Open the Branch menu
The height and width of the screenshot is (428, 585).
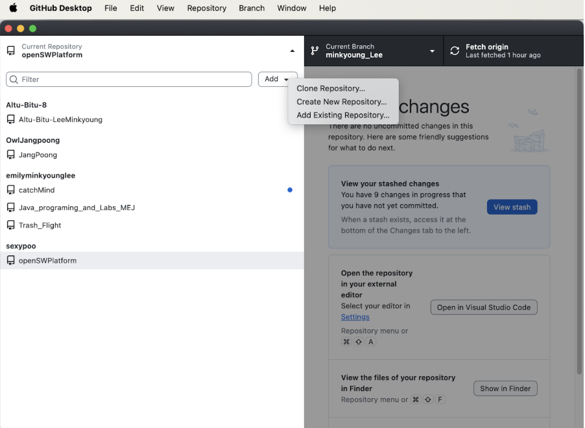pos(252,8)
